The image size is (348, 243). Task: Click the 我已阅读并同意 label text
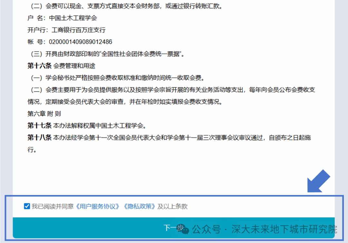tap(53, 206)
